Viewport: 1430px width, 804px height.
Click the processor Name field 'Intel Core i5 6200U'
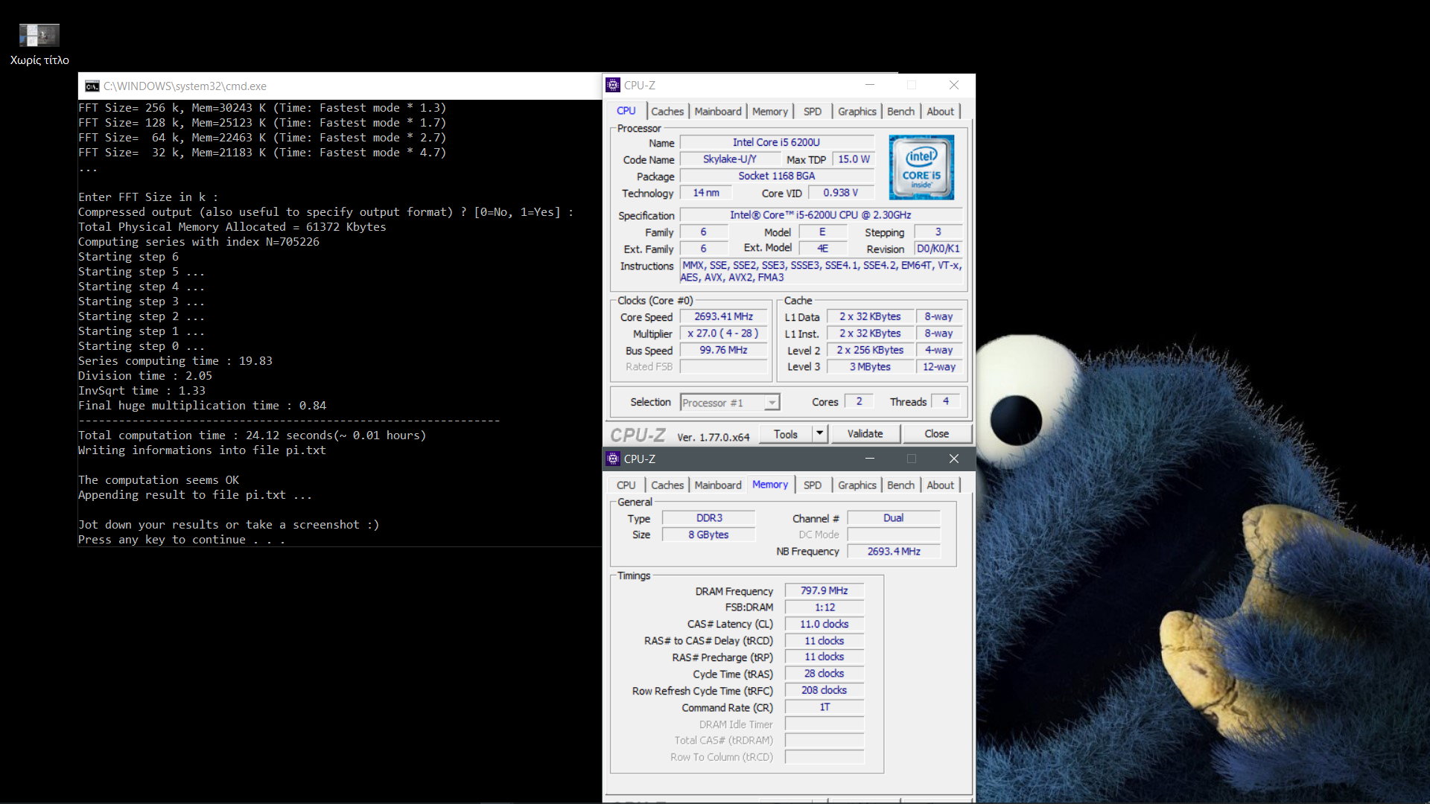(777, 142)
